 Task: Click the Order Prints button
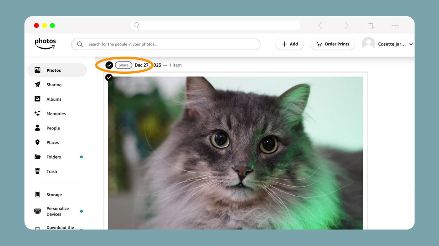pos(332,44)
